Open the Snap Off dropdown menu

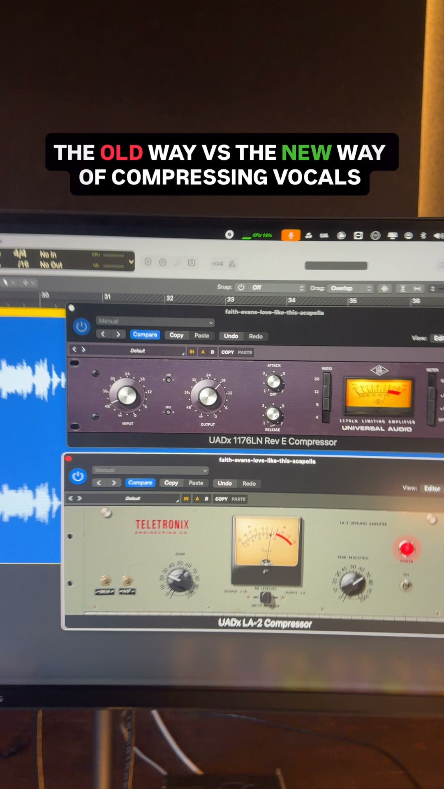[x=277, y=288]
